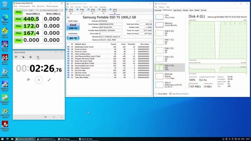Select Disk 1 (C:) in the performance sidebar
251x141 pixels.
(x=170, y=42)
